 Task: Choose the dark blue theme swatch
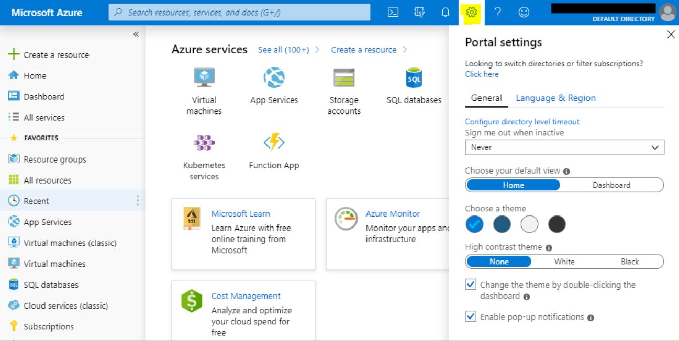502,224
